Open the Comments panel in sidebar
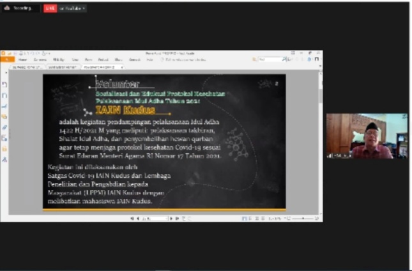Screen dimensions: 412x271 [x=4, y=117]
